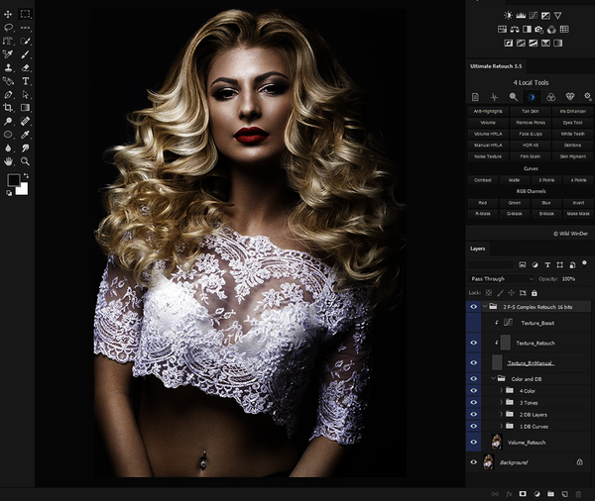Image resolution: width=595 pixels, height=501 pixels.
Task: Select the Type tool
Action: click(25, 81)
